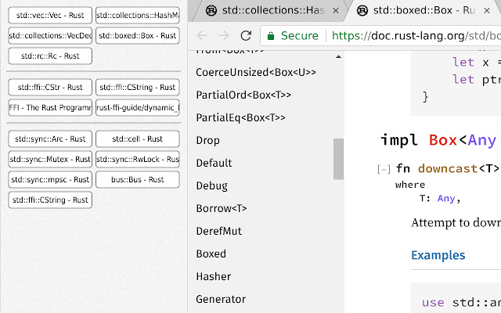This screenshot has height=313, width=501.
Task: Click the red Box type in impl heading
Action: 443,140
